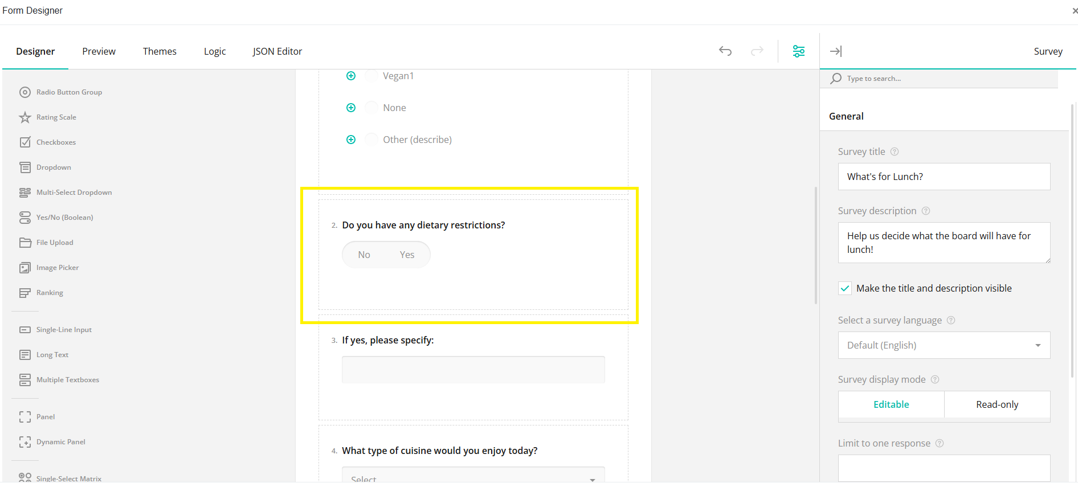Image resolution: width=1078 pixels, height=487 pixels.
Task: Click the Undo arrow icon
Action: click(725, 51)
